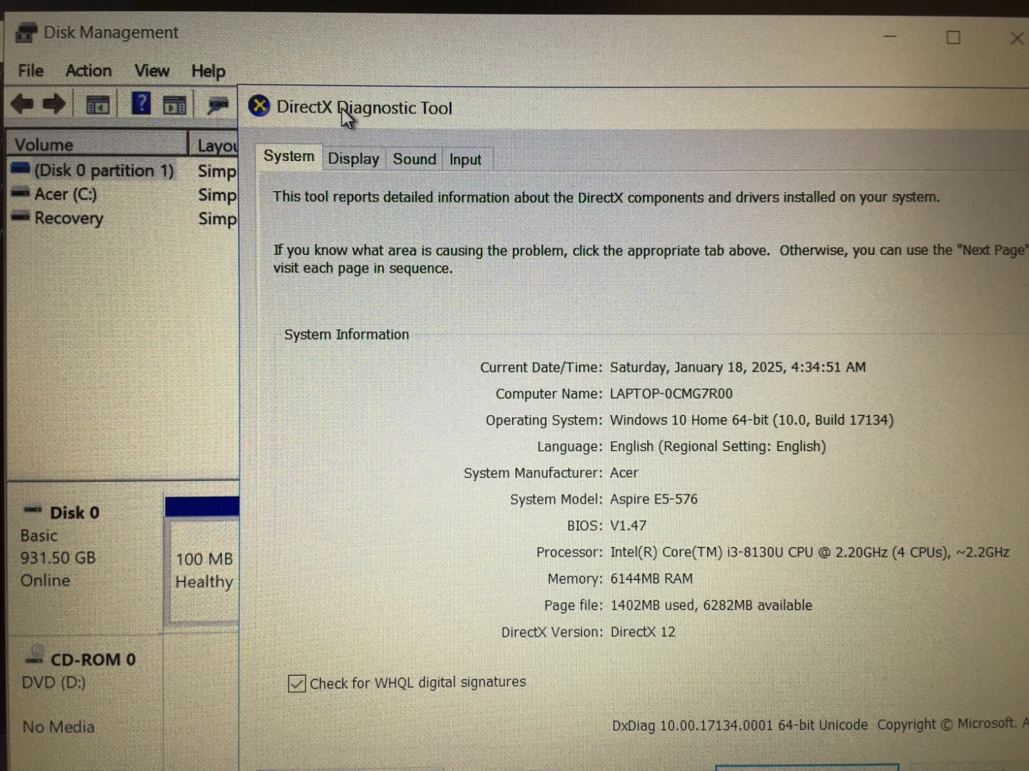Click the No Media text under CD-ROM 0

coord(59,727)
